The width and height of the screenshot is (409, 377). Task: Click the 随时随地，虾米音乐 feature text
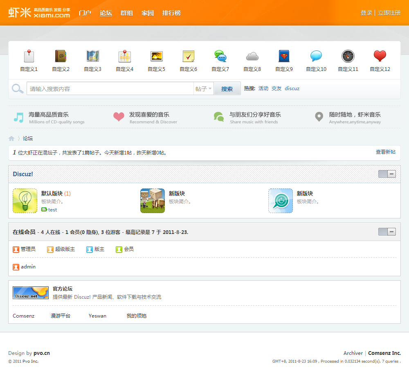(355, 114)
